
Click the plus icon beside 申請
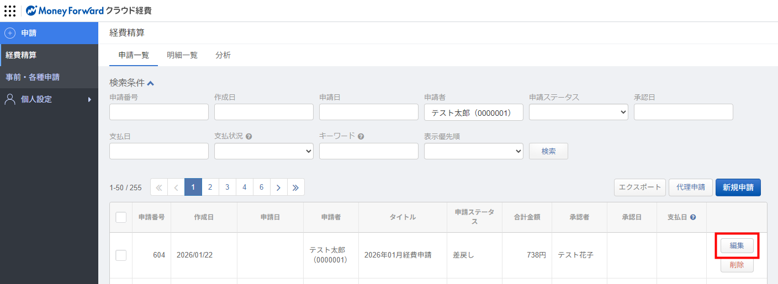tap(10, 33)
